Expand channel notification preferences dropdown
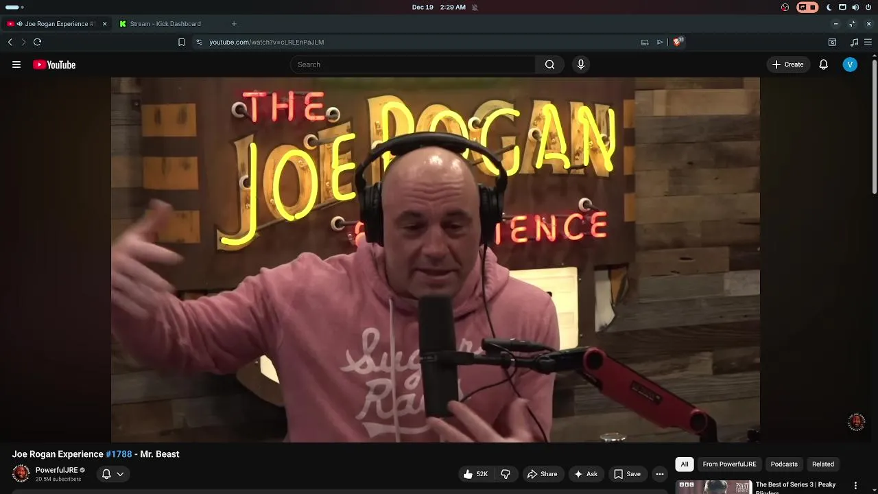Screen dimensions: 878x494 tap(120, 474)
